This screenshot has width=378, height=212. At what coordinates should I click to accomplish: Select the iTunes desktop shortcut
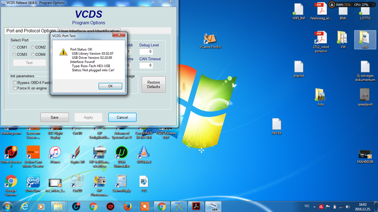click(x=55, y=155)
